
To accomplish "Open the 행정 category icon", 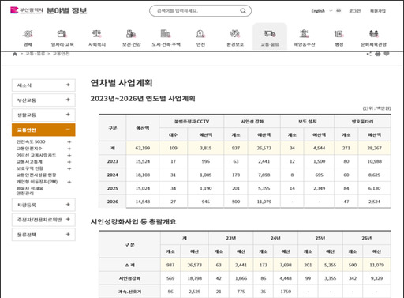I will (x=339, y=34).
